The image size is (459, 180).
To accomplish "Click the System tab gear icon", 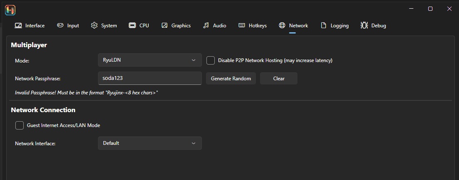I will (94, 25).
